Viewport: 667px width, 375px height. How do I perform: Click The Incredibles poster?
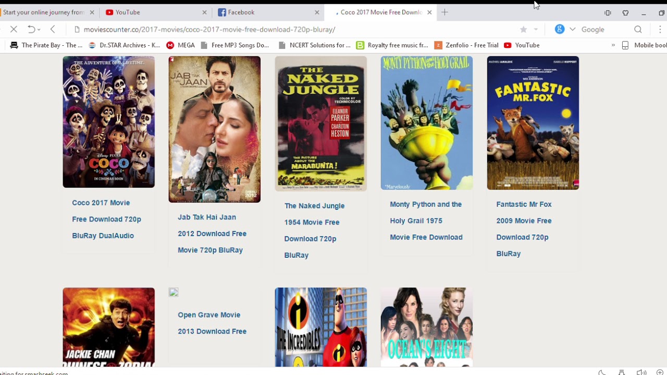pyautogui.click(x=321, y=327)
